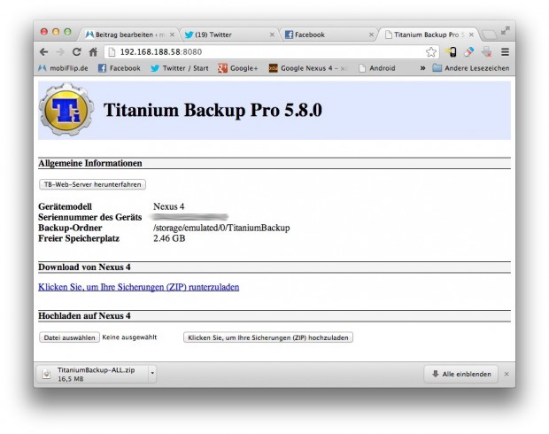This screenshot has width=549, height=434.
Task: Open the Andere Lesezeichen folder
Action: pos(470,68)
